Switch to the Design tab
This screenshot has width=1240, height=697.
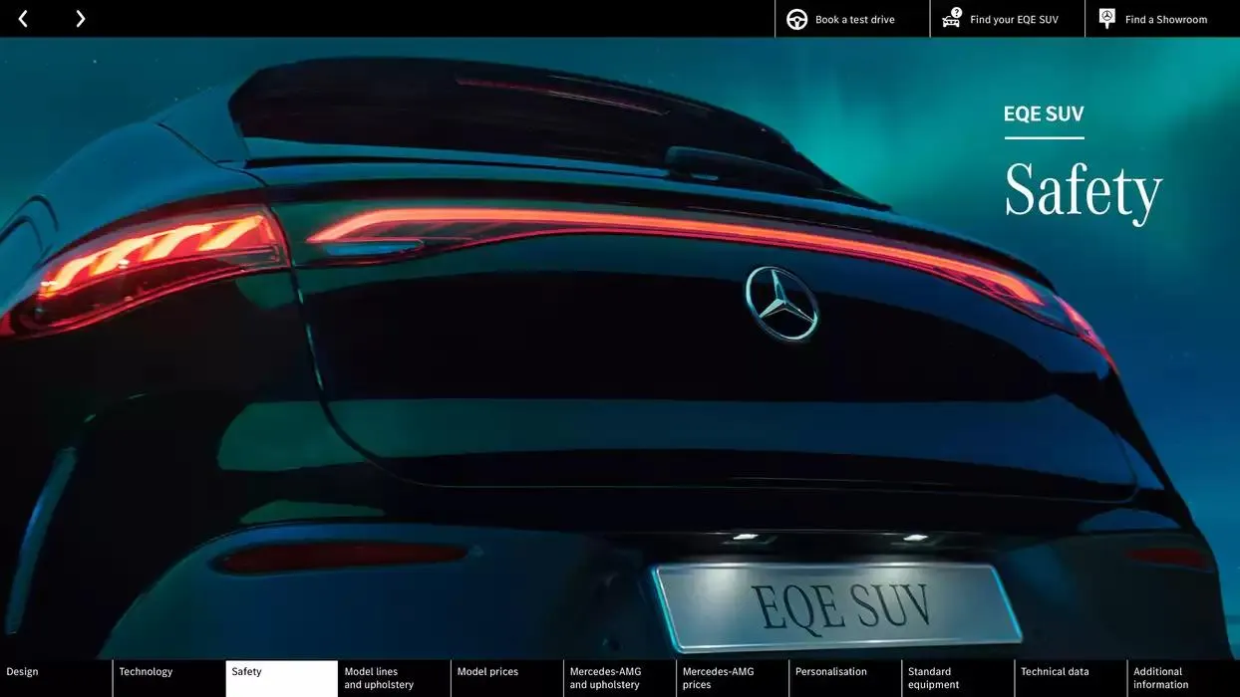click(x=56, y=678)
